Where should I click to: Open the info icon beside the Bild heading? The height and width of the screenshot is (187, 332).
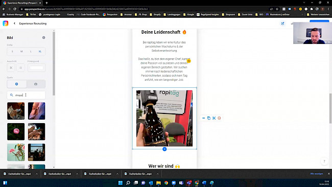click(x=43, y=37)
